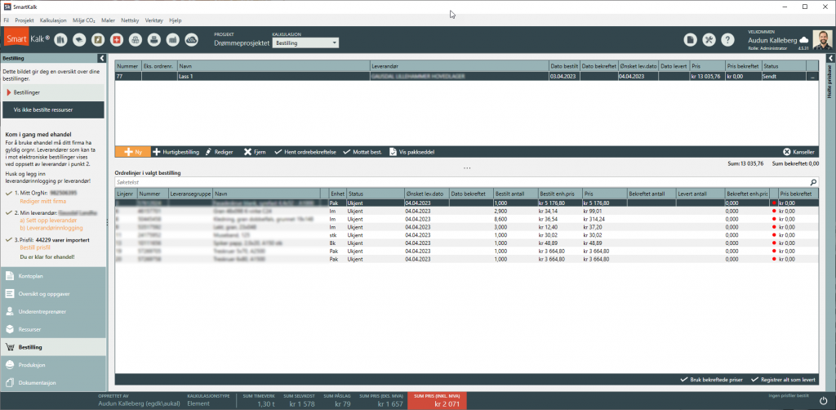The height and width of the screenshot is (410, 836).
Task: Toggle 'Bruk bekreftede priser' option
Action: click(x=711, y=380)
